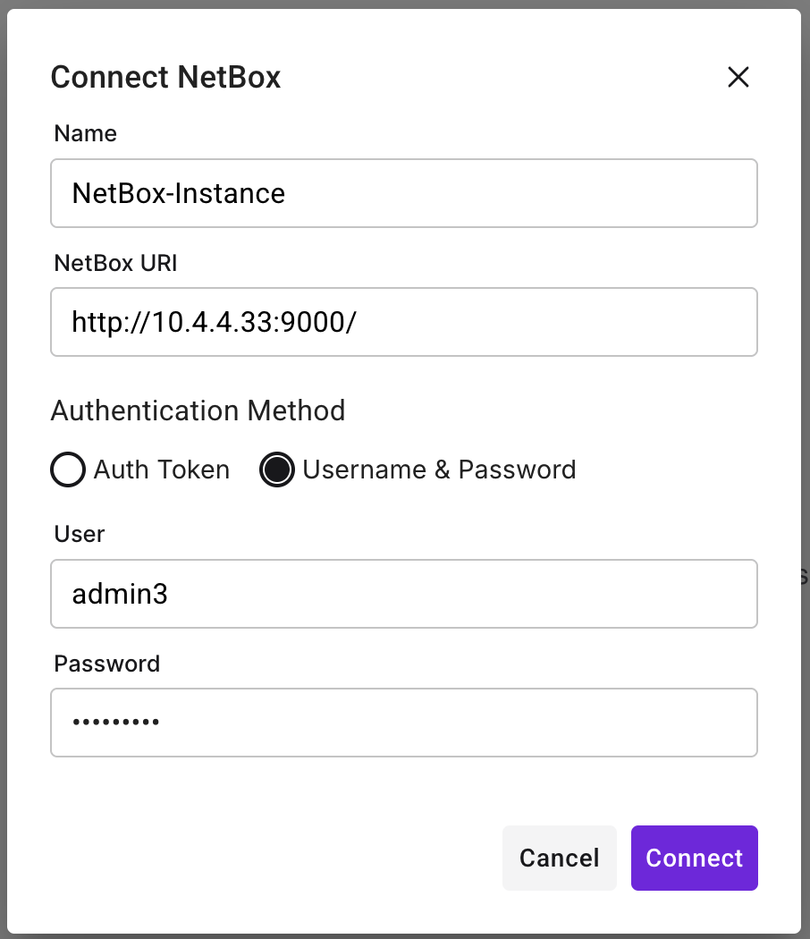Image resolution: width=810 pixels, height=939 pixels.
Task: Click the "User" field label
Action: 80,534
